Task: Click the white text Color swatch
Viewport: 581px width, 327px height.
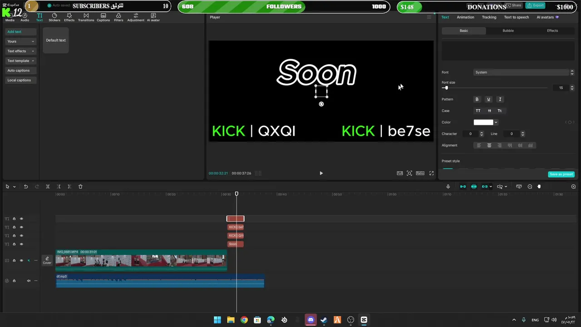Action: tap(483, 122)
